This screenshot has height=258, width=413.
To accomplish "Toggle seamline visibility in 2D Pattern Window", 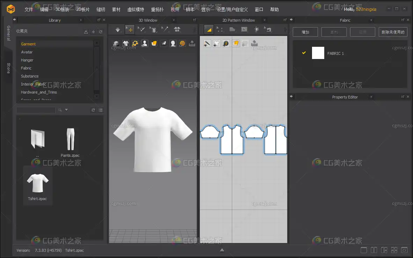I will tap(207, 44).
